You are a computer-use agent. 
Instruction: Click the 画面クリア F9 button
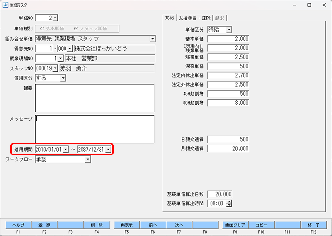point(235,225)
